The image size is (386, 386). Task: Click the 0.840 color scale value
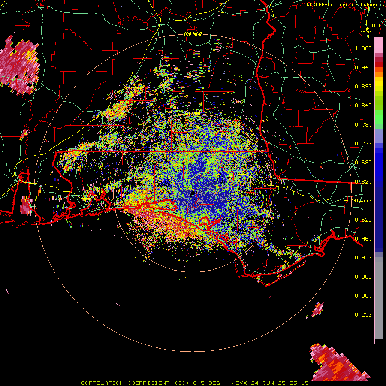pyautogui.click(x=363, y=106)
